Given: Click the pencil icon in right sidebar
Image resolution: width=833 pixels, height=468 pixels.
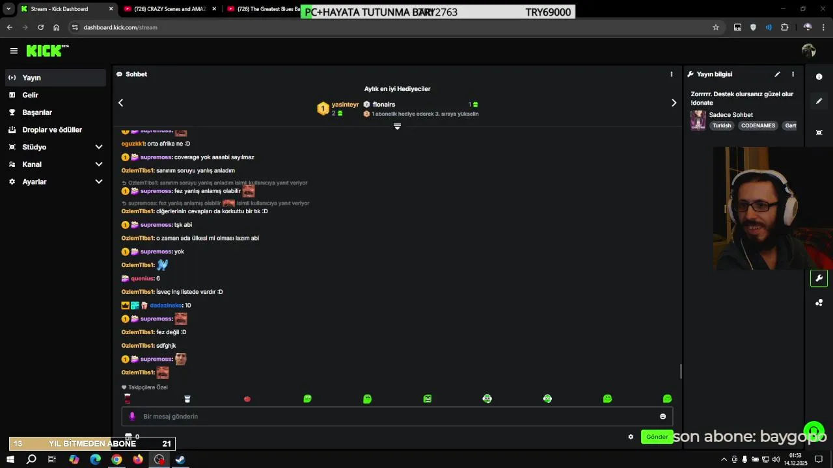Looking at the screenshot, I should coord(819,101).
